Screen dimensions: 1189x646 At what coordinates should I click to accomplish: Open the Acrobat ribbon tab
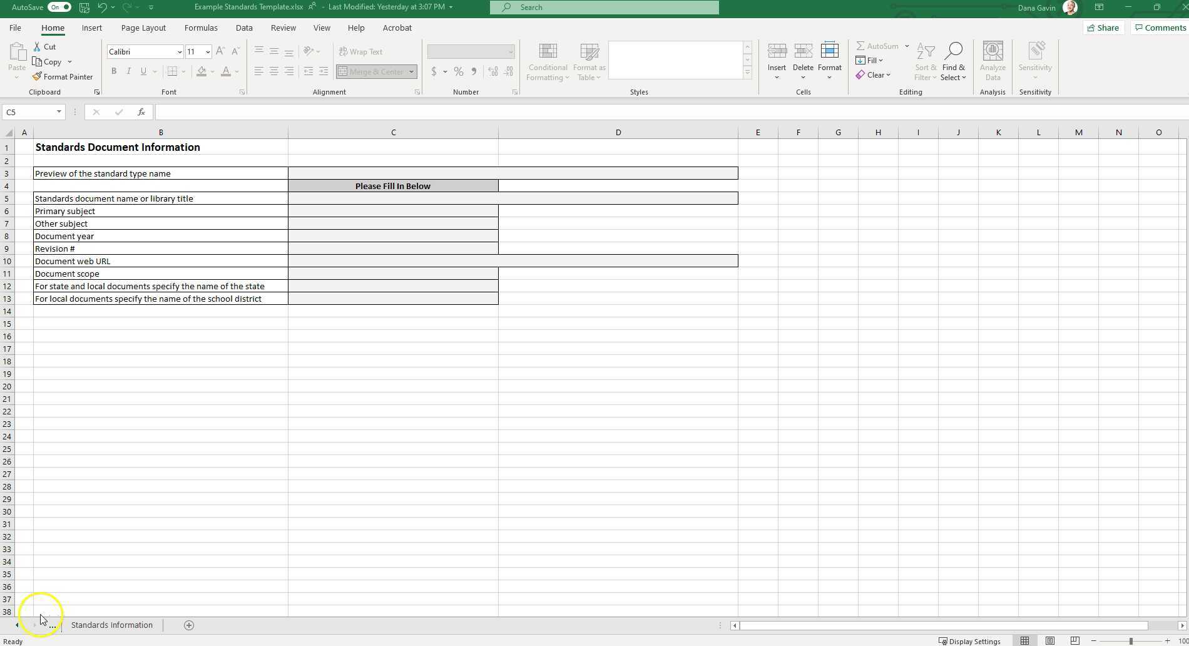point(397,28)
